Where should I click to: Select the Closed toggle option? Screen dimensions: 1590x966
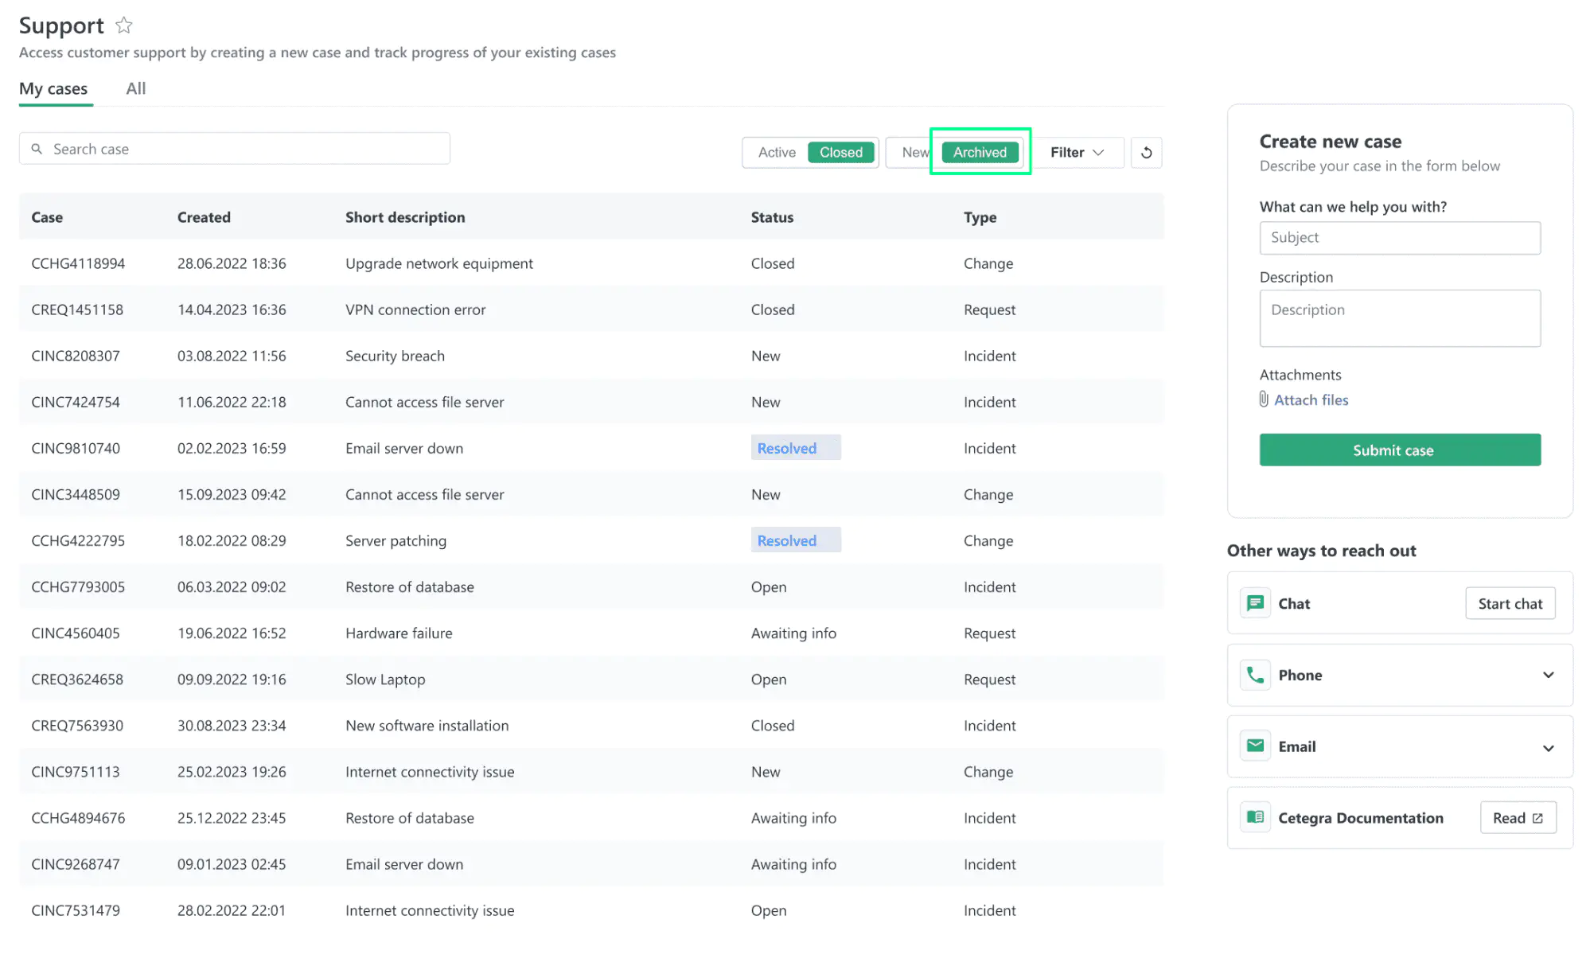(840, 152)
